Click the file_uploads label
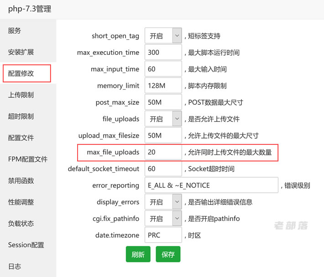 tap(121, 119)
